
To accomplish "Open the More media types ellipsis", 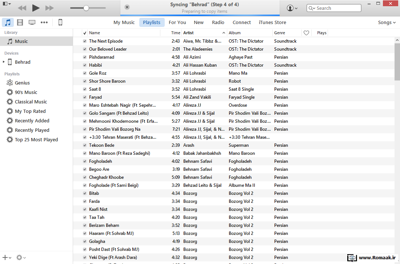I will [x=44, y=22].
